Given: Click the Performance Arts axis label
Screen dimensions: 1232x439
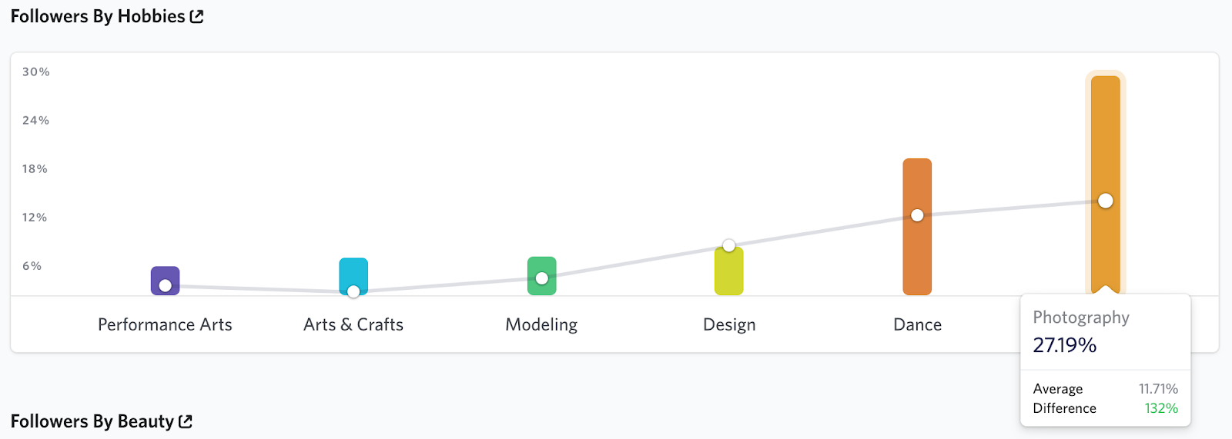Looking at the screenshot, I should [x=165, y=324].
